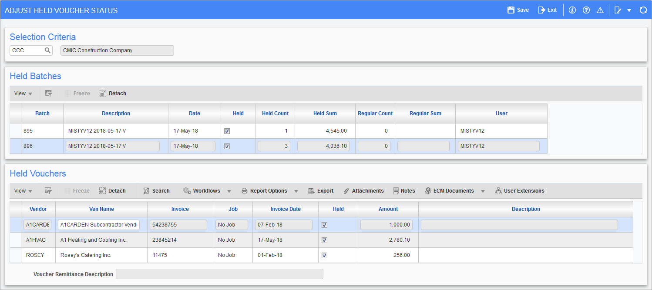The width and height of the screenshot is (652, 290).
Task: Click the Exit icon in header
Action: coord(542,10)
